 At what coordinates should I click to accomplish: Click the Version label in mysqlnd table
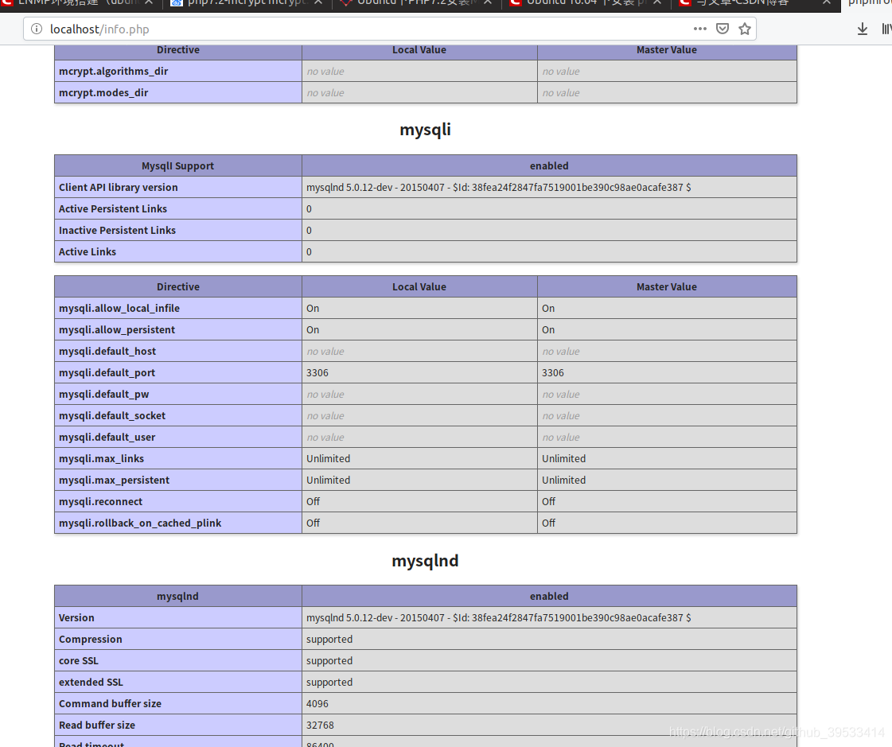pos(76,618)
